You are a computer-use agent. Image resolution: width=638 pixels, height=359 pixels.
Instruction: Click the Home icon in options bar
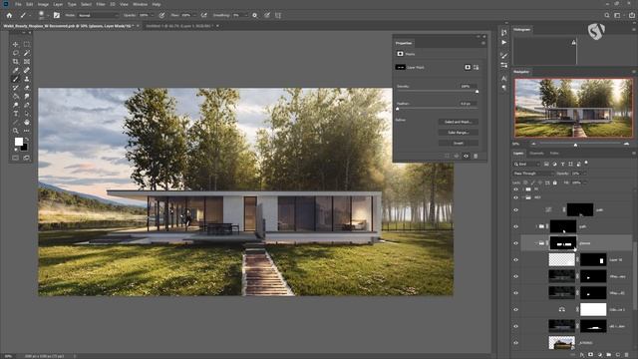click(9, 15)
